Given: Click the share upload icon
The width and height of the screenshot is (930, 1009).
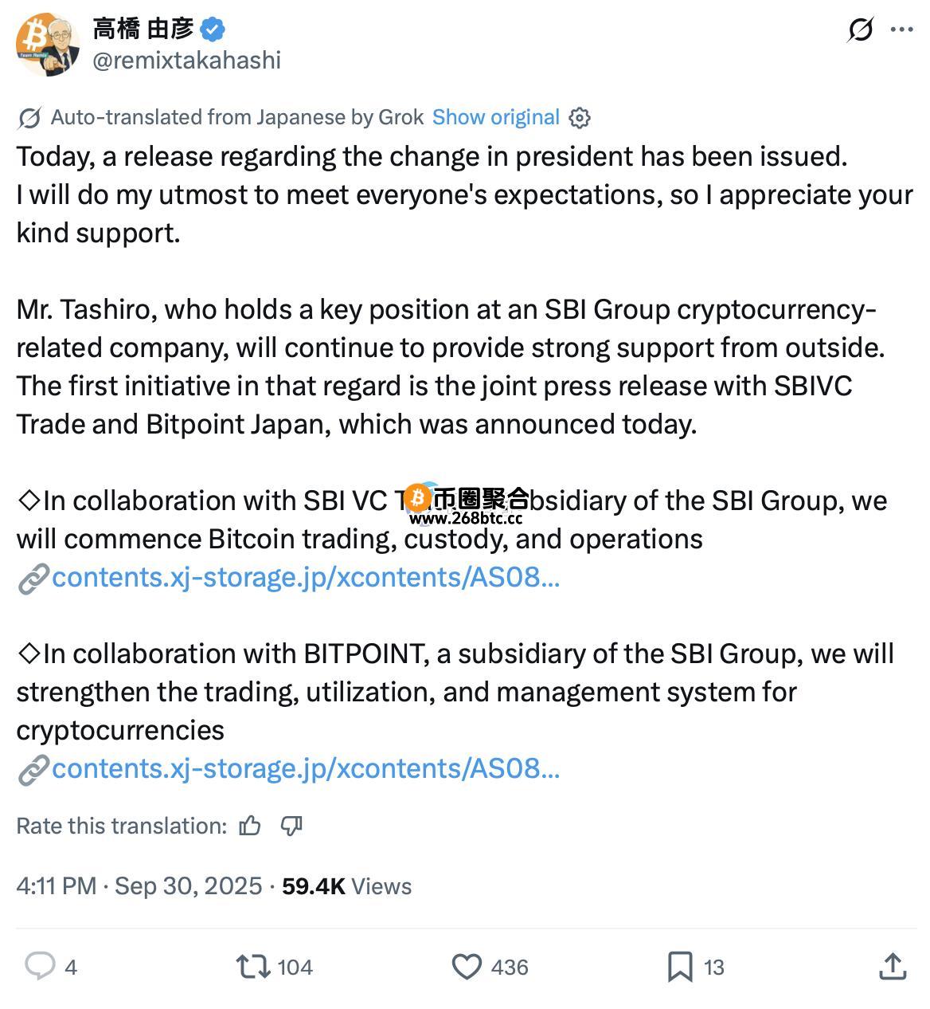Looking at the screenshot, I should point(893,967).
